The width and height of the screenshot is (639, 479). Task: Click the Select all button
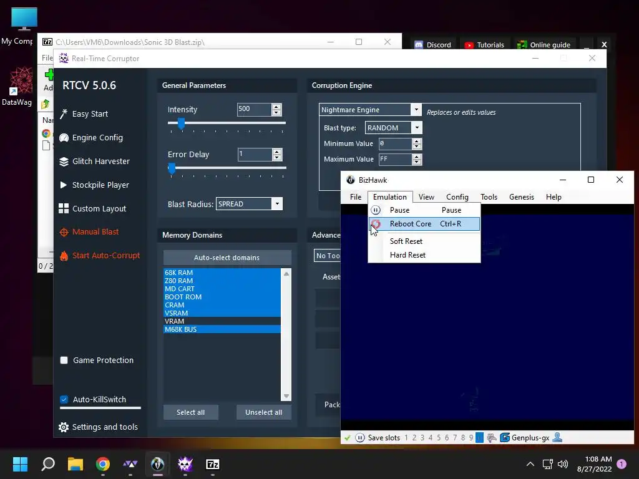(191, 412)
